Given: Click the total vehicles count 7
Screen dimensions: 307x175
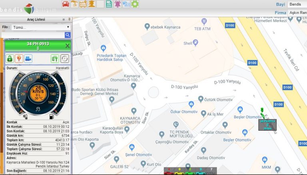Looking at the screenshot, I should (211, 169).
